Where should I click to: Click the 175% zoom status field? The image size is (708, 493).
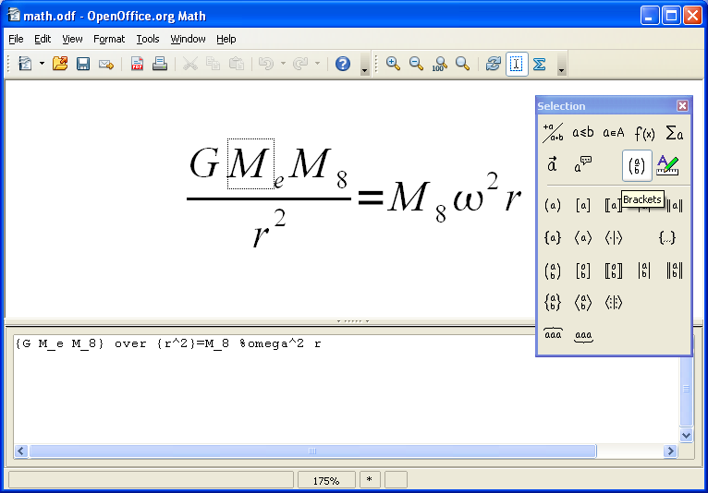[325, 480]
